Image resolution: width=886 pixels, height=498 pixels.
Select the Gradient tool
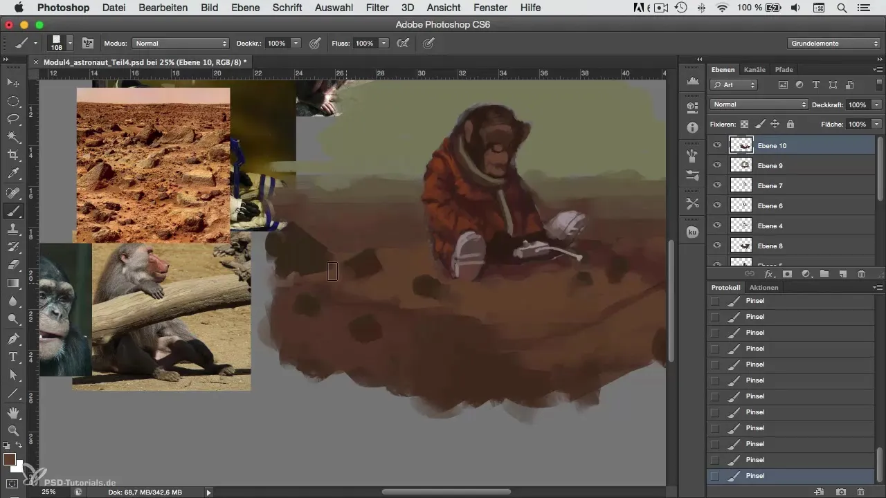click(13, 282)
